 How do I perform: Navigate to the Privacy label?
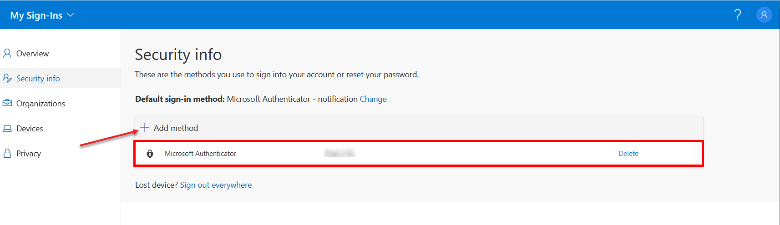click(29, 154)
